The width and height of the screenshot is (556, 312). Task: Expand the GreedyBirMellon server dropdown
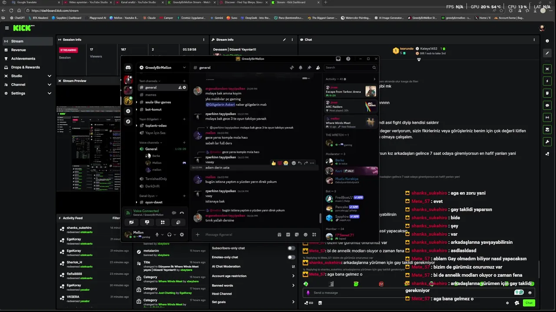[x=185, y=68]
